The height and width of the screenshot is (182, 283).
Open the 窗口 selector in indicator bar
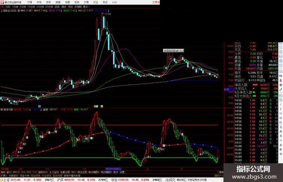point(9,172)
